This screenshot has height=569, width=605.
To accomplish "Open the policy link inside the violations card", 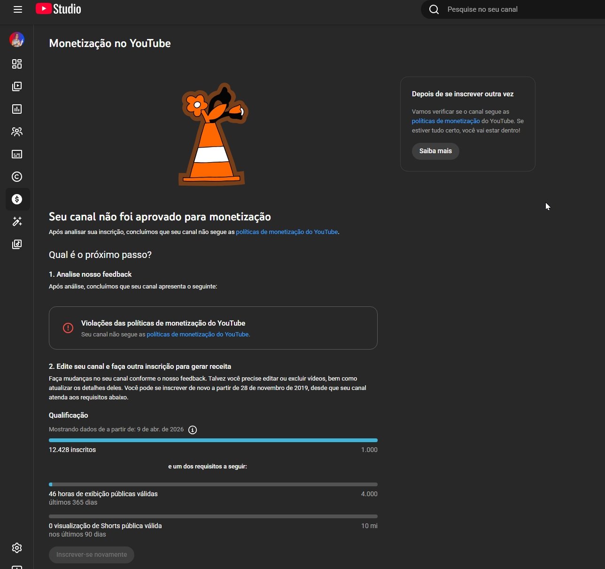I will pyautogui.click(x=198, y=334).
